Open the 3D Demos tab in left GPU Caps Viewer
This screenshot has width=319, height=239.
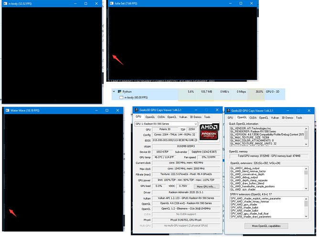[x=195, y=117]
